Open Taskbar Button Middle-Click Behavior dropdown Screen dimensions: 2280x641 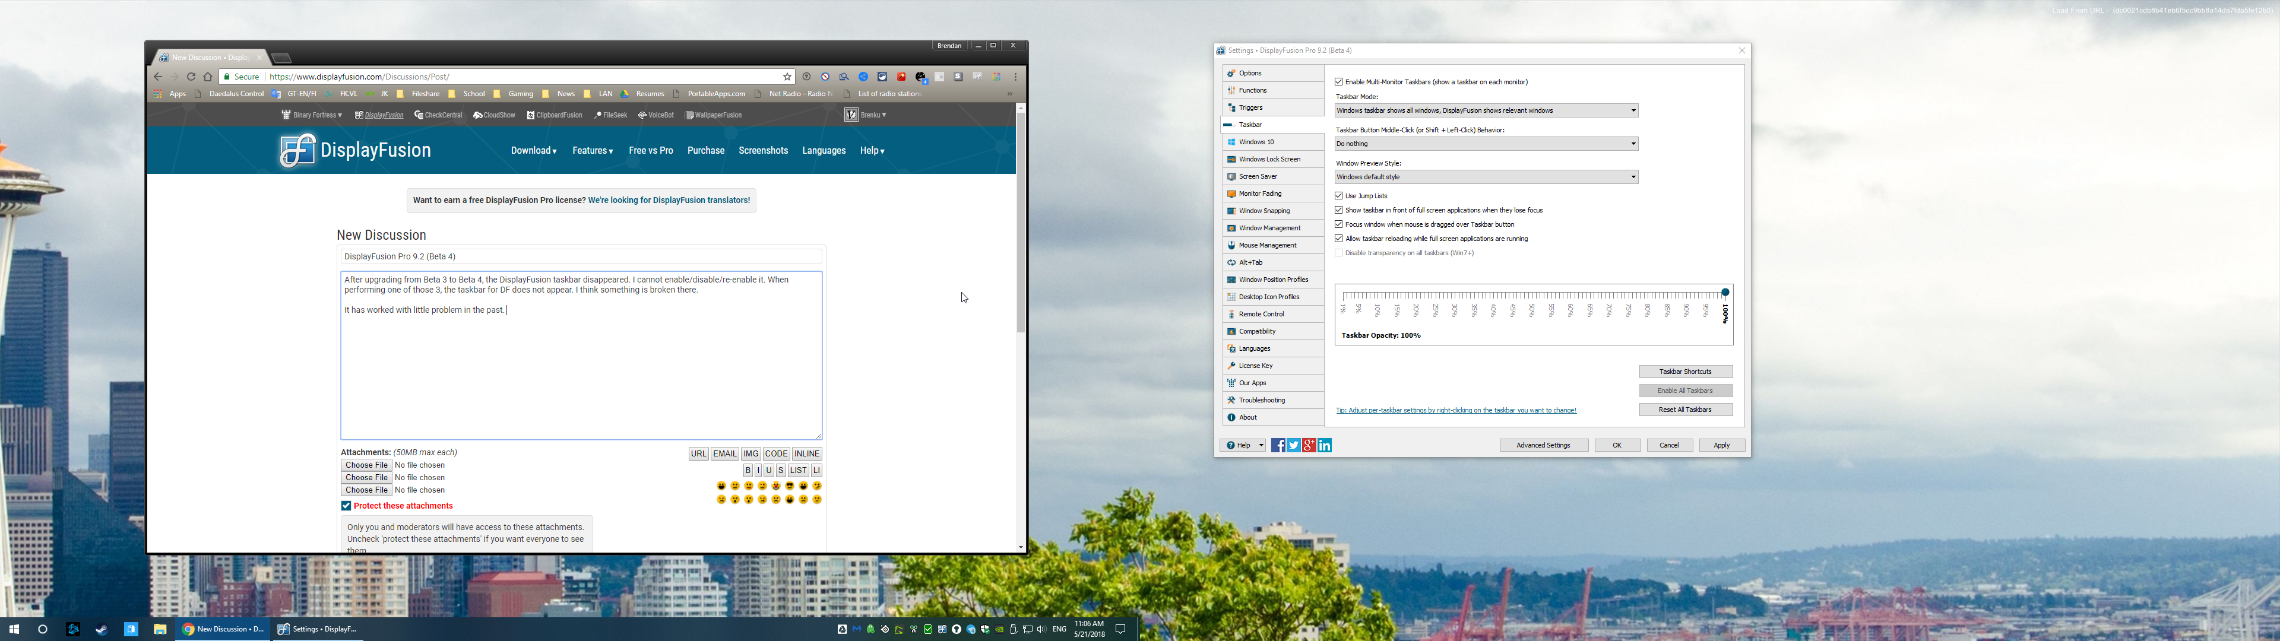1486,144
